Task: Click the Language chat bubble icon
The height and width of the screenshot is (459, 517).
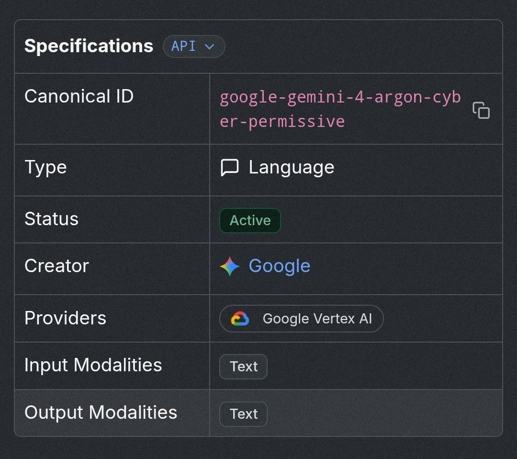Action: [229, 168]
